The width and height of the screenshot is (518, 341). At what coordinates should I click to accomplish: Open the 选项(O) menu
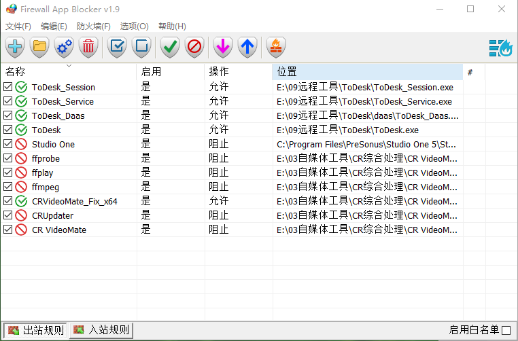134,26
